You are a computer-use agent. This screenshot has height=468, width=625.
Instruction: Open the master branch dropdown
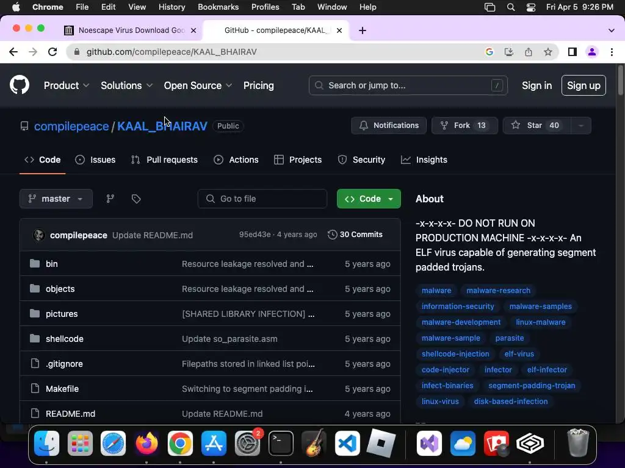(x=56, y=199)
